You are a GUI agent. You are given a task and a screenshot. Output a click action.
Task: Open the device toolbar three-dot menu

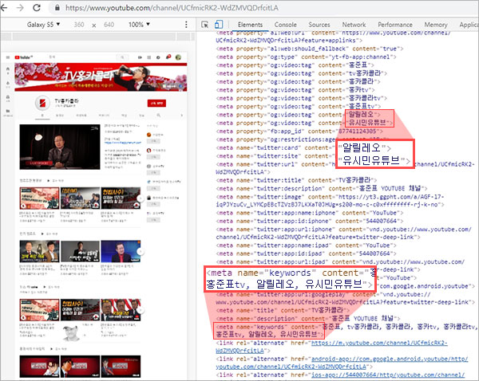pos(186,25)
